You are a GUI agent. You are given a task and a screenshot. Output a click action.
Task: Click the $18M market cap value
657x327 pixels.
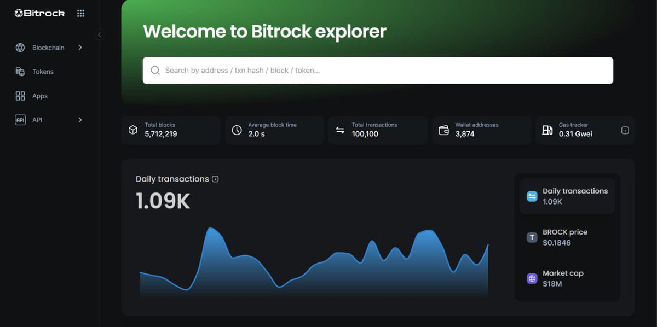point(552,284)
